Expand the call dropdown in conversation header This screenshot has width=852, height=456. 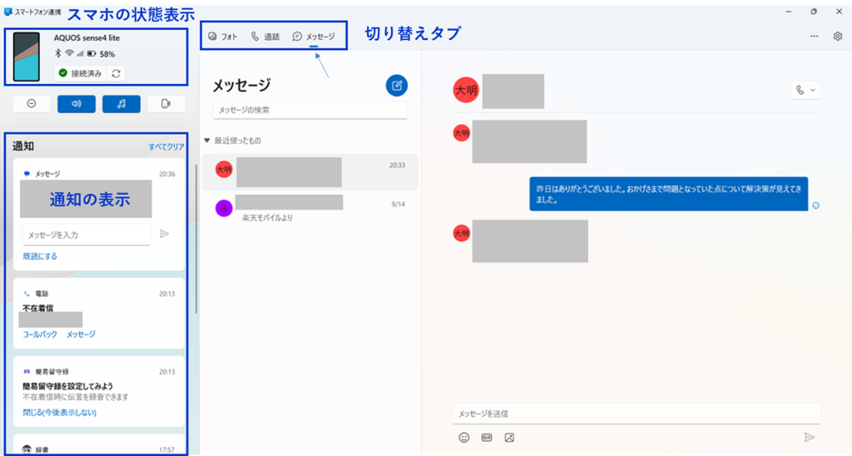coord(805,90)
